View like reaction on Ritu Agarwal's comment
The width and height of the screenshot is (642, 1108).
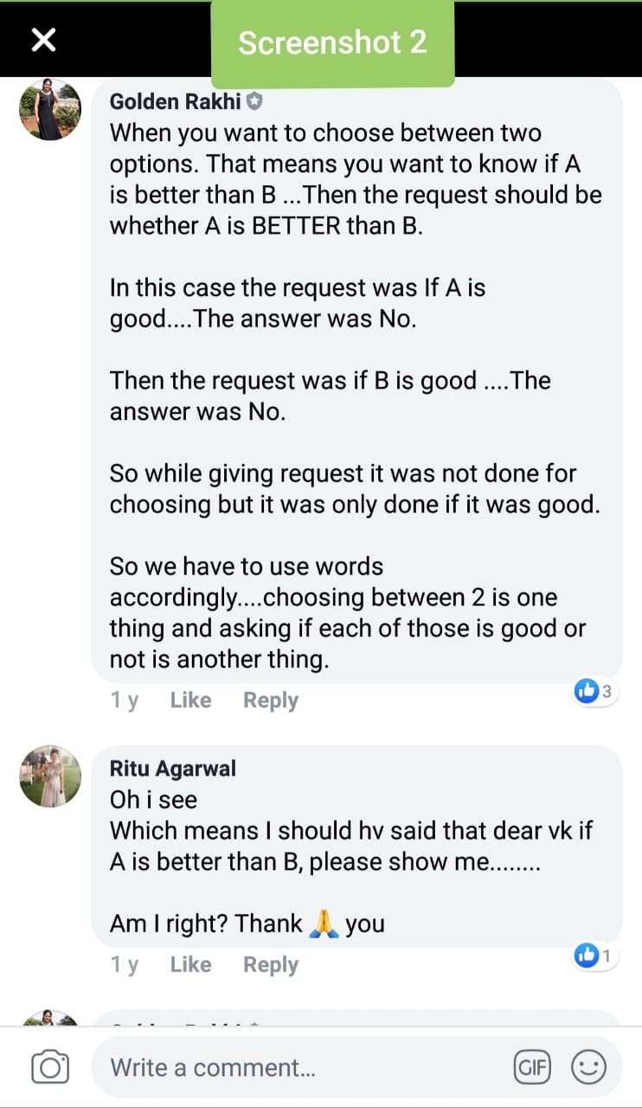[594, 956]
